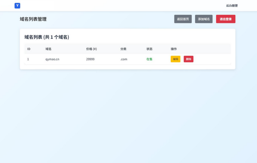Image resolution: width=257 pixels, height=163 pixels.
Task: Open the 后台管理 link in the header
Action: pos(232,6)
